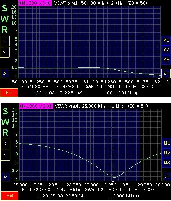This screenshot has height=201, width=171.
Task: Tap Z+ on the top graph
Action: click(x=166, y=73)
